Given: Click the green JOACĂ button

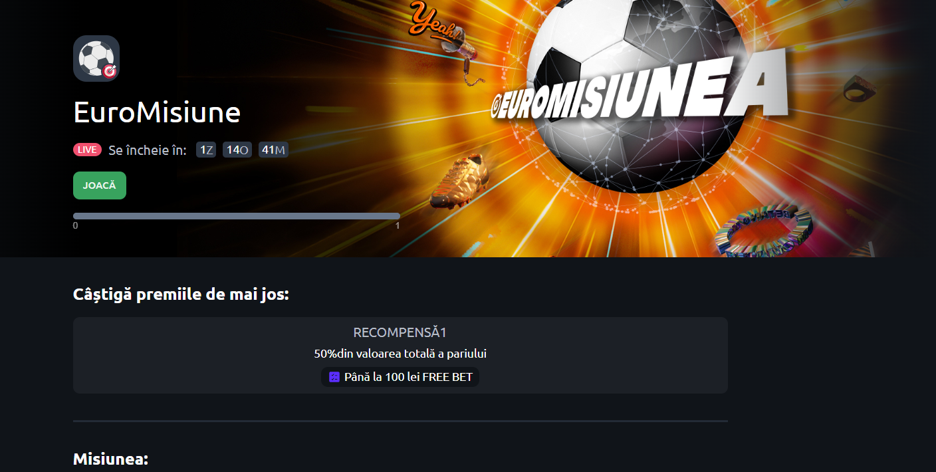Looking at the screenshot, I should coord(100,185).
